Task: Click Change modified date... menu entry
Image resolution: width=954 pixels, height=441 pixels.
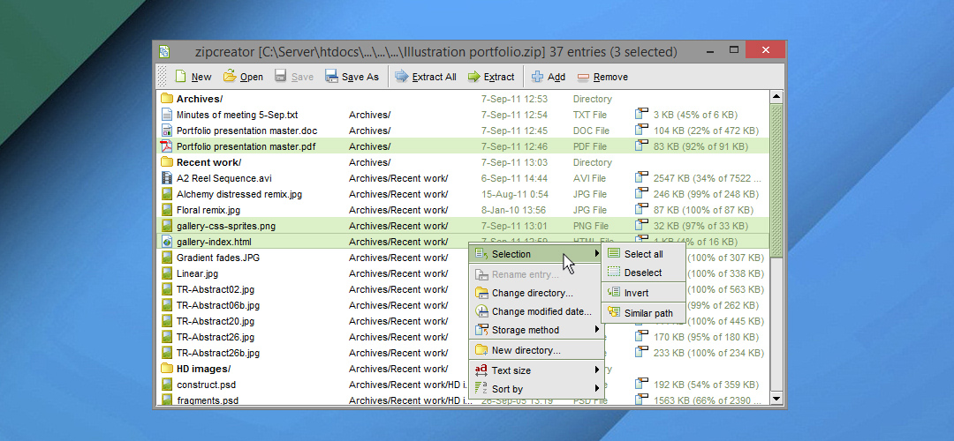Action: 541,311
